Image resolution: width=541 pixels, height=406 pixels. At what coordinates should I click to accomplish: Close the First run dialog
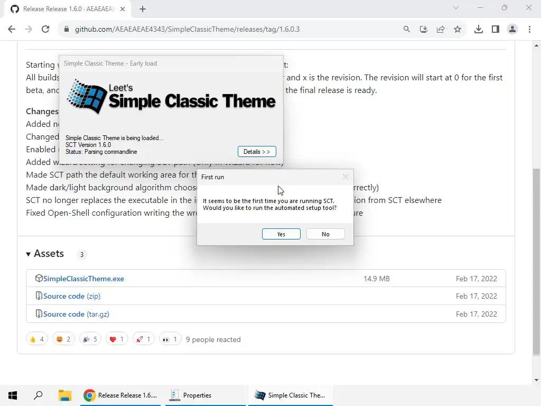pos(346,177)
